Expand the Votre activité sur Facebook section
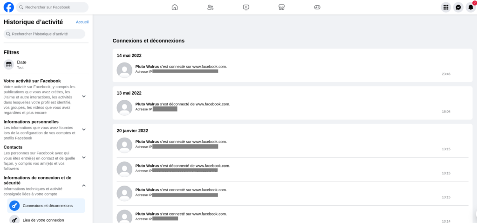Viewport: 477px width, 223px height. [x=84, y=96]
